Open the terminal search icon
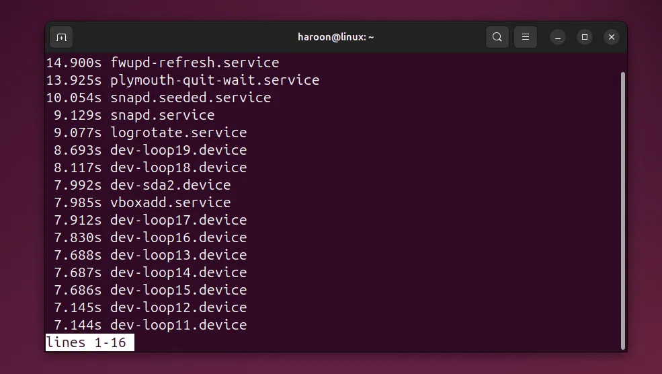 (x=497, y=37)
